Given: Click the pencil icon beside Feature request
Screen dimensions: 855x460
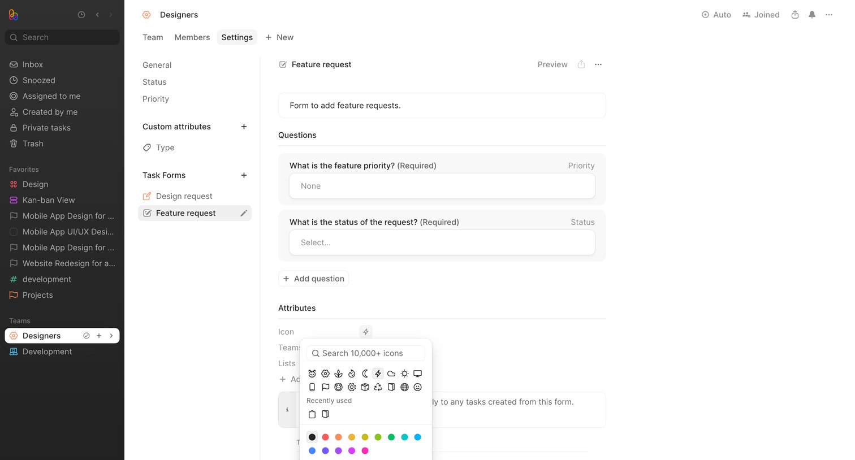Looking at the screenshot, I should [244, 213].
